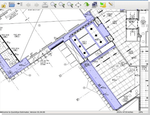The width and height of the screenshot is (150, 115).
Task: Click the arrow-to-list page index icon
Action: [20, 4]
